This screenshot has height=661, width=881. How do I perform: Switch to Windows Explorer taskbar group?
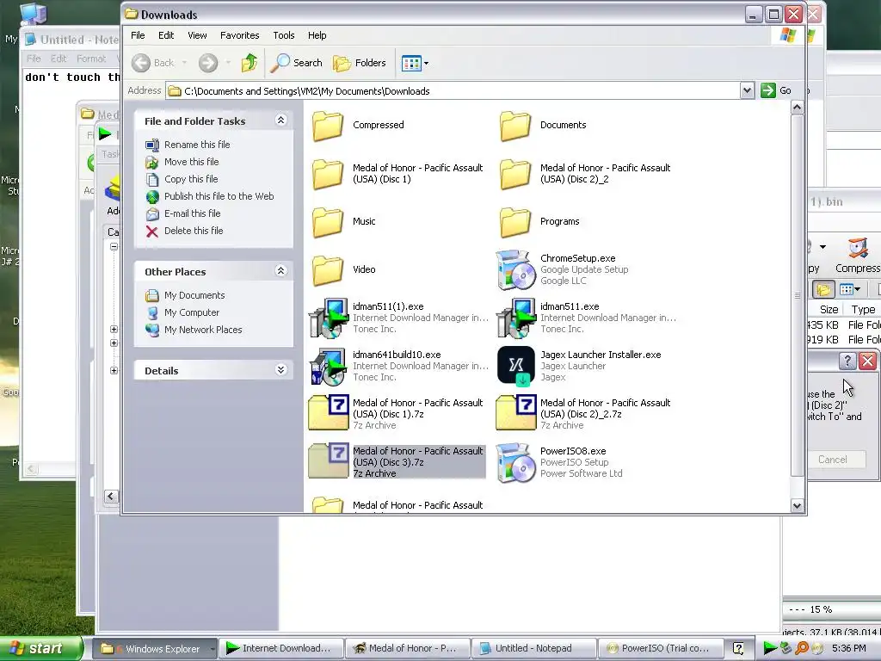154,649
